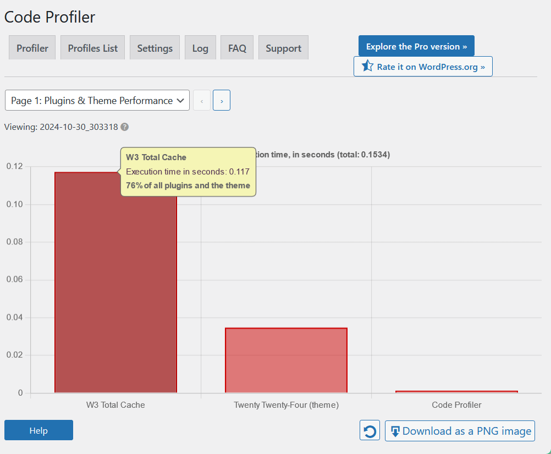
Task: Open the Page 1: Plugins & Theme Performance dropdown
Action: pyautogui.click(x=97, y=101)
